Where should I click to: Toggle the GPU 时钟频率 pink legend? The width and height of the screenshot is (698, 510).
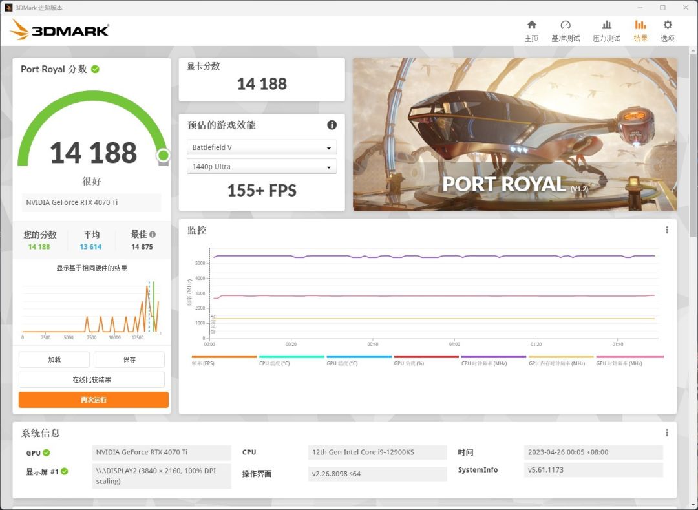click(629, 360)
